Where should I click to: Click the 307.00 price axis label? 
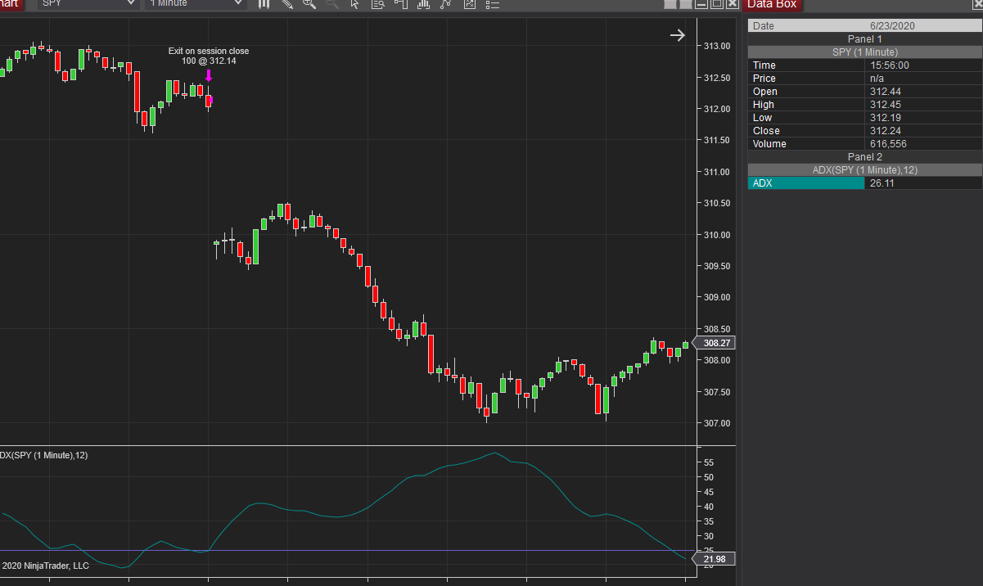[716, 423]
